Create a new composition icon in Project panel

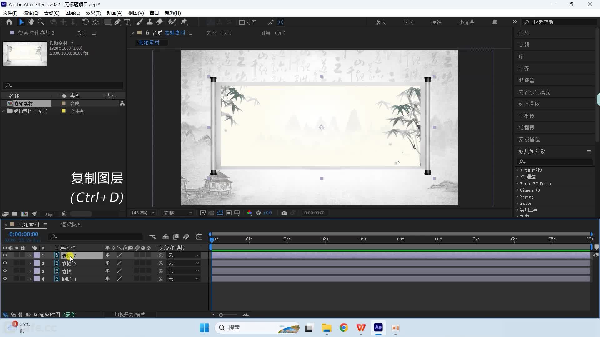click(x=24, y=214)
